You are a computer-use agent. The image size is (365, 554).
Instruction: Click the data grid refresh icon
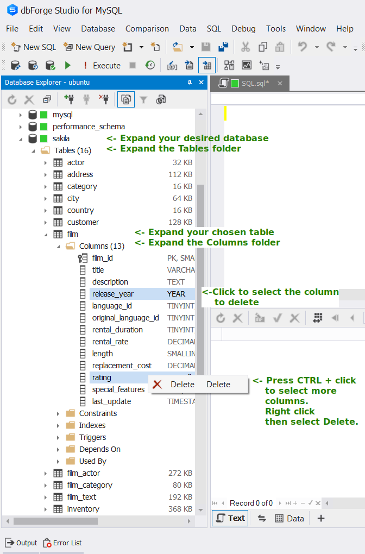coord(221,318)
